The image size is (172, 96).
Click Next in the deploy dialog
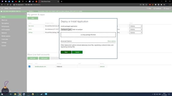(66, 52)
